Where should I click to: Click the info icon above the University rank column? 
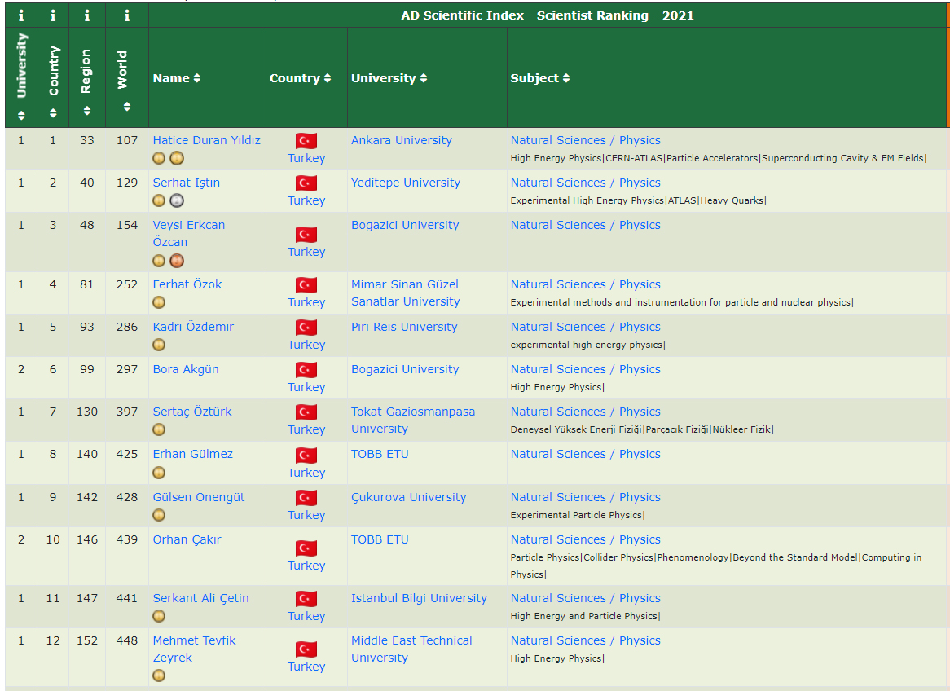click(x=21, y=15)
